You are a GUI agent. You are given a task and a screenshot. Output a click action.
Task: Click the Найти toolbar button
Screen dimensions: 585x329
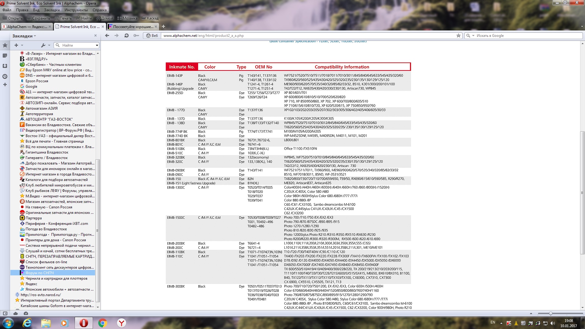pos(83,18)
